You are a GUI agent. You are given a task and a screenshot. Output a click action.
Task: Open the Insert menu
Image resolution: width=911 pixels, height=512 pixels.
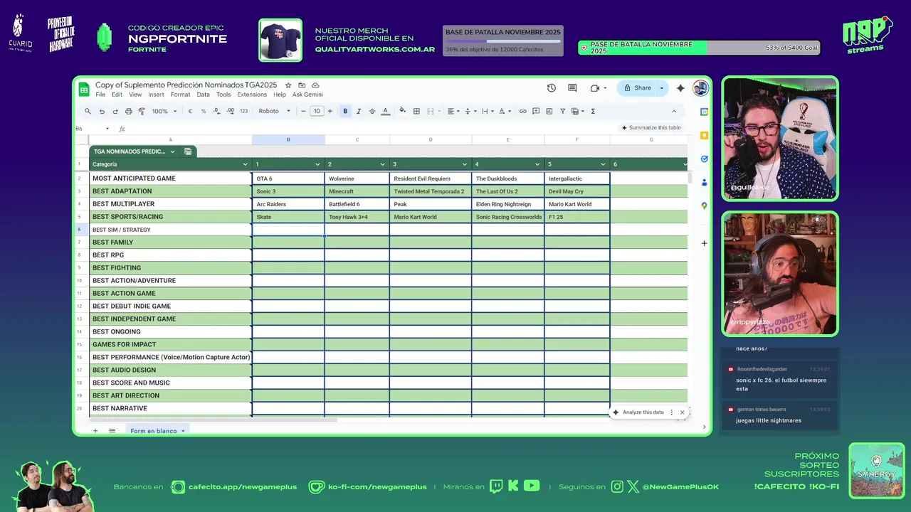[x=156, y=95]
